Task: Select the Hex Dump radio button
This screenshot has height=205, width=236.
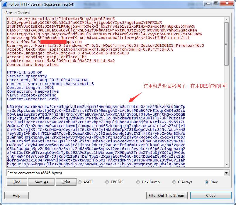Action: click(138, 182)
